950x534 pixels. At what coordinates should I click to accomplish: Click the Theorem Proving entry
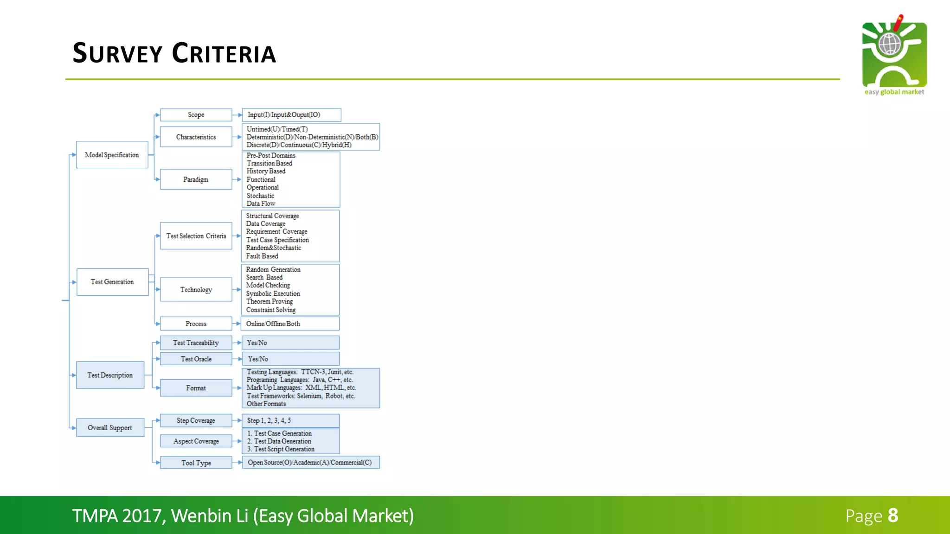coord(270,302)
